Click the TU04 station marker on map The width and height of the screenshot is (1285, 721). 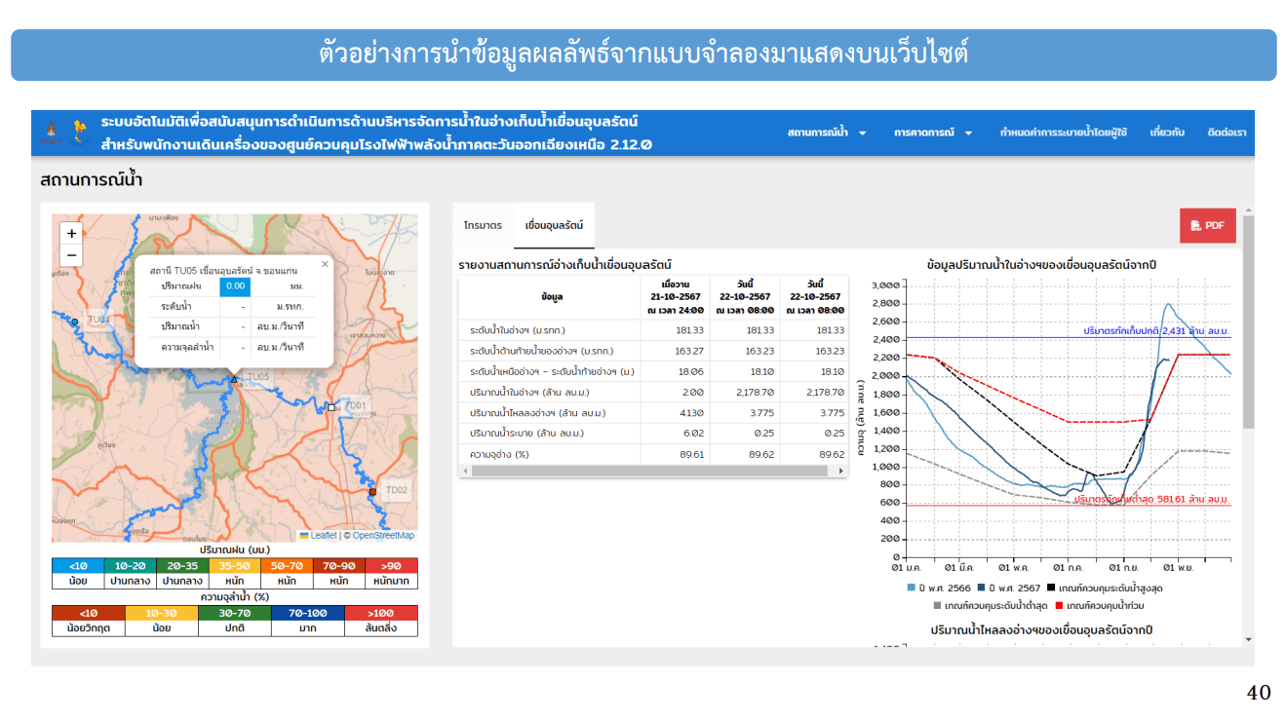tap(74, 322)
